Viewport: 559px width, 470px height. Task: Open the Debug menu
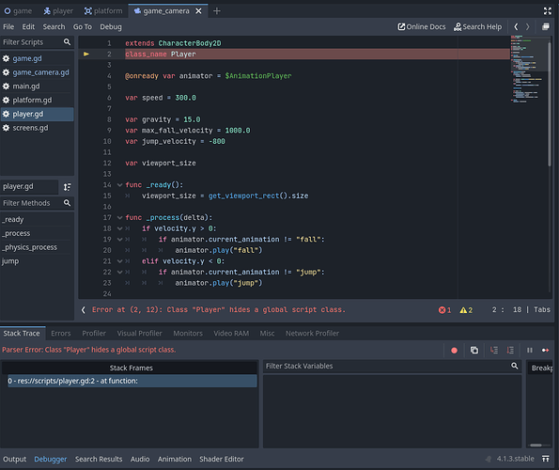coord(111,26)
